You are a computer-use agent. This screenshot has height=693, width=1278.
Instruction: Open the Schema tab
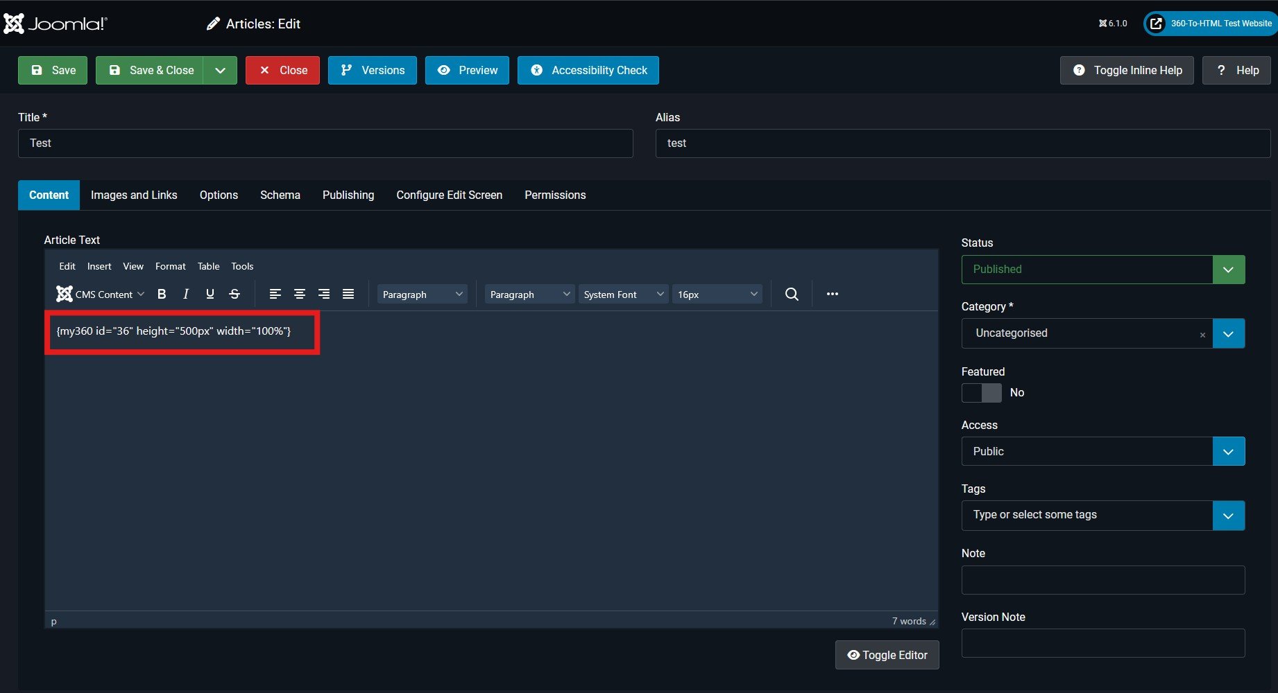pos(280,195)
